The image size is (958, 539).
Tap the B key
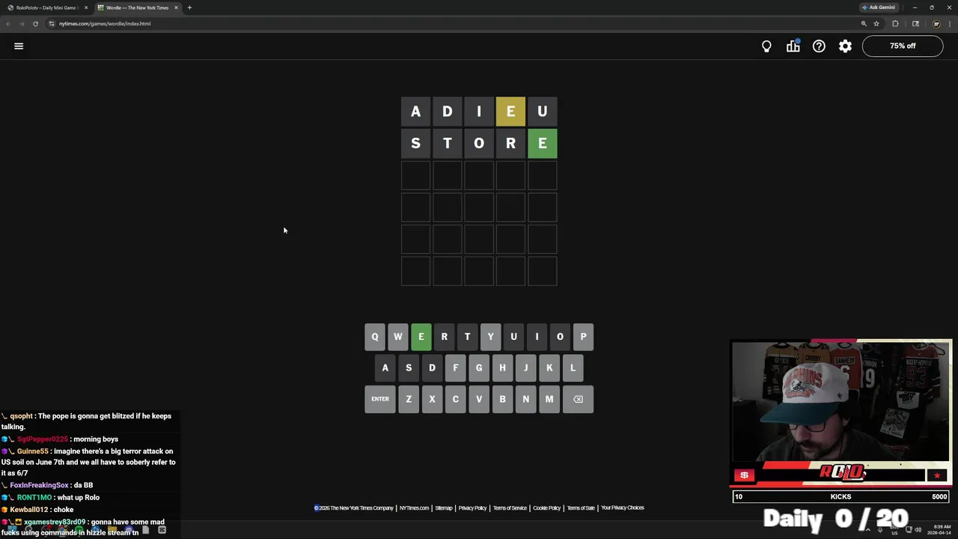(502, 399)
